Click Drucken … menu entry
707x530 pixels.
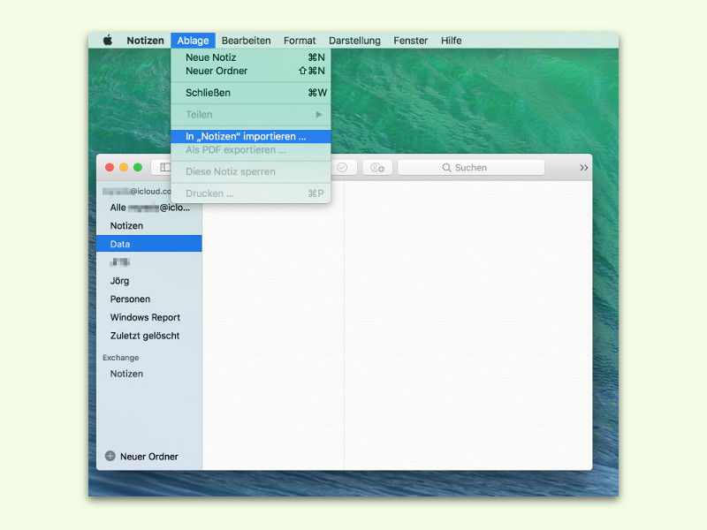pos(251,193)
